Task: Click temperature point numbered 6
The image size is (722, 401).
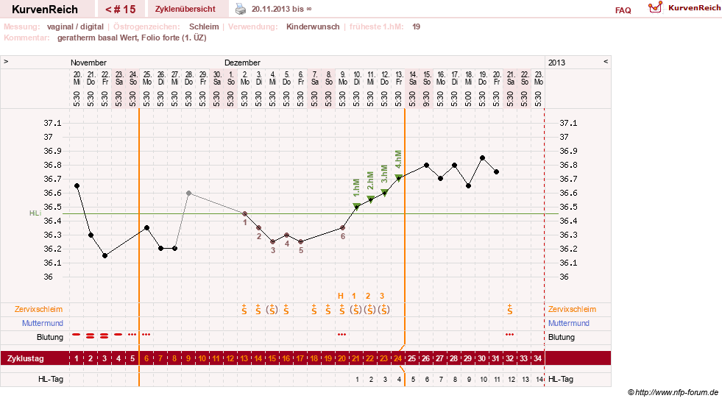Action: 342,228
